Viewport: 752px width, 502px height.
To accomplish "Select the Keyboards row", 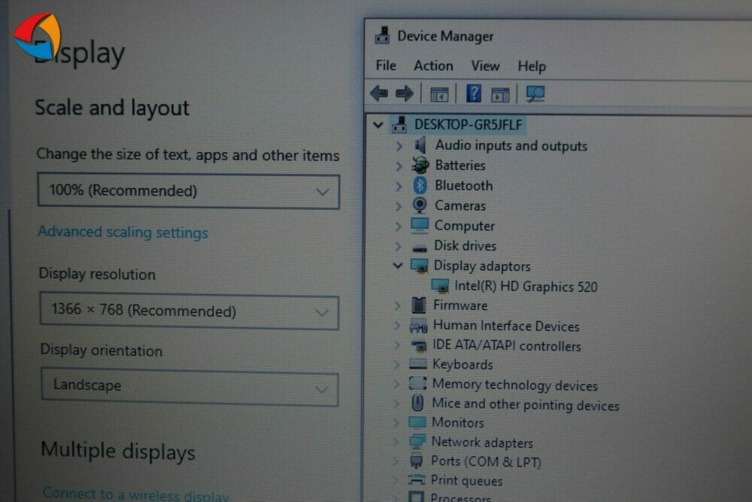I will [462, 365].
